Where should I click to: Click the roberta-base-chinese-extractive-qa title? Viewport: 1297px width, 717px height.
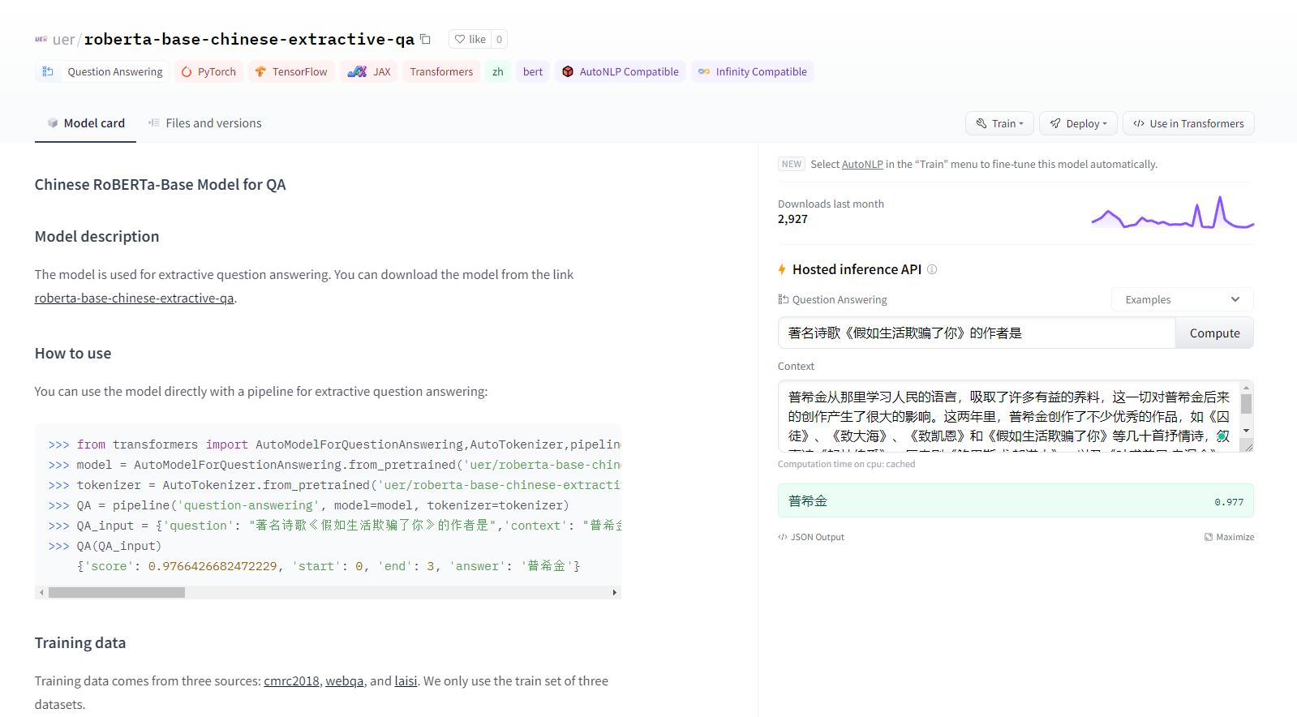pos(249,39)
